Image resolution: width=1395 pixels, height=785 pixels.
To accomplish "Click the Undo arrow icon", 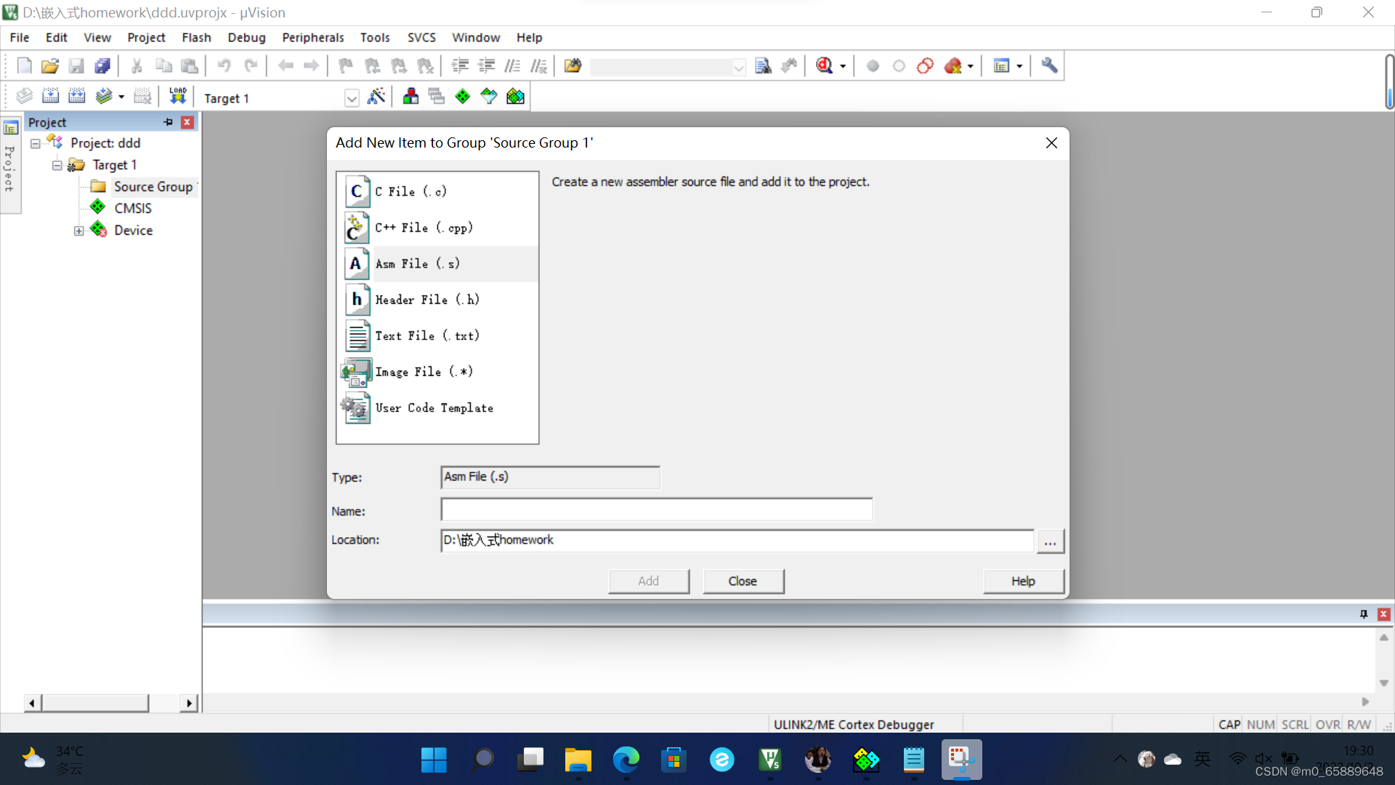I will 224,66.
